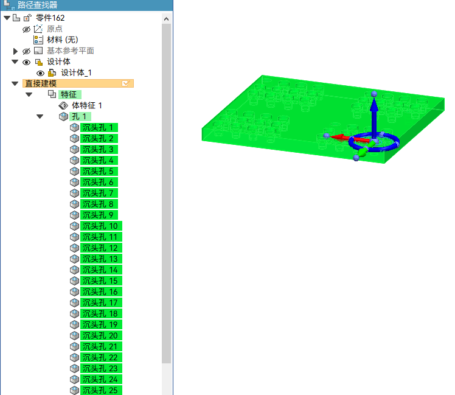The image size is (455, 395).
Task: Select 沉头孔 25 in the tree
Action: [x=101, y=390]
